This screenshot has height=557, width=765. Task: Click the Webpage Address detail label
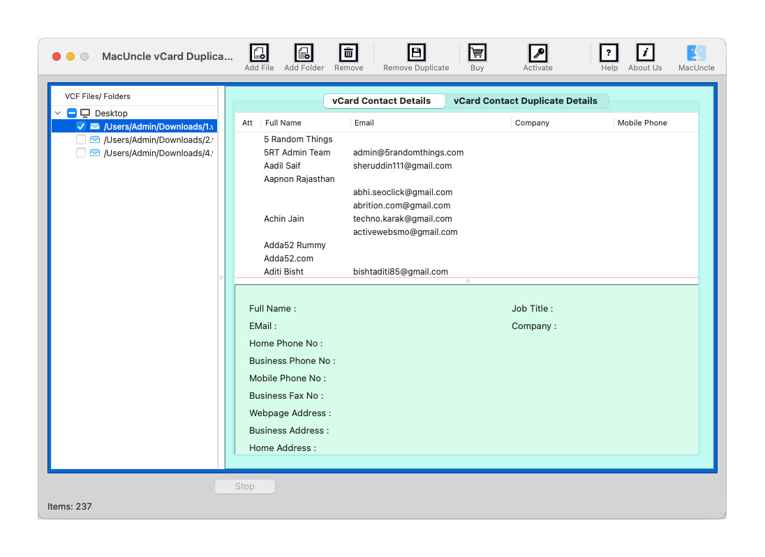pos(290,413)
